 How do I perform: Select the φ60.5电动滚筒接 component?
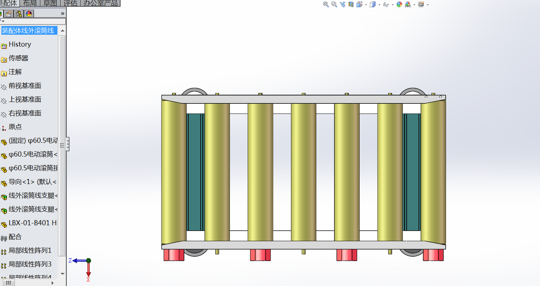pyautogui.click(x=33, y=168)
